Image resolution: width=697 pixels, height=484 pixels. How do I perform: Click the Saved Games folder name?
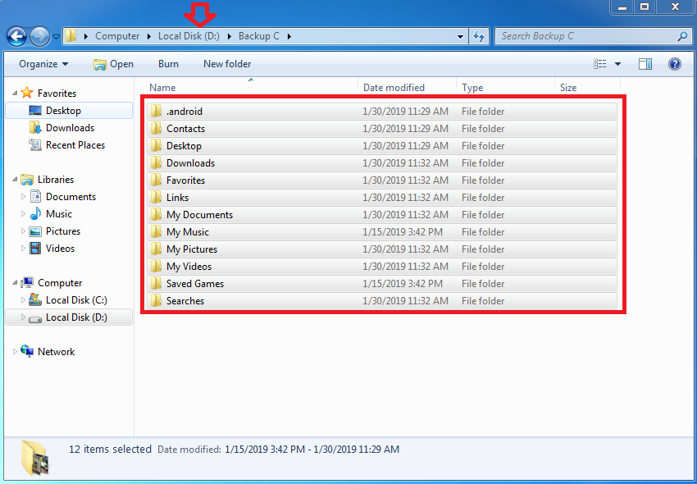(x=195, y=284)
